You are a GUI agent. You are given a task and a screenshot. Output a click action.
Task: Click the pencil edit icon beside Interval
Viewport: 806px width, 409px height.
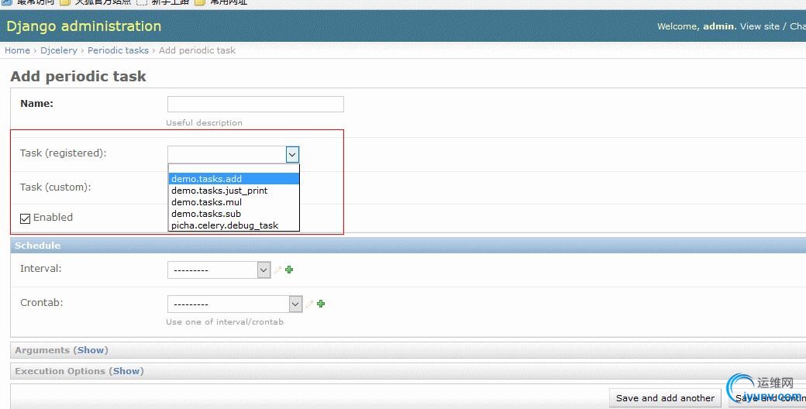pos(277,270)
